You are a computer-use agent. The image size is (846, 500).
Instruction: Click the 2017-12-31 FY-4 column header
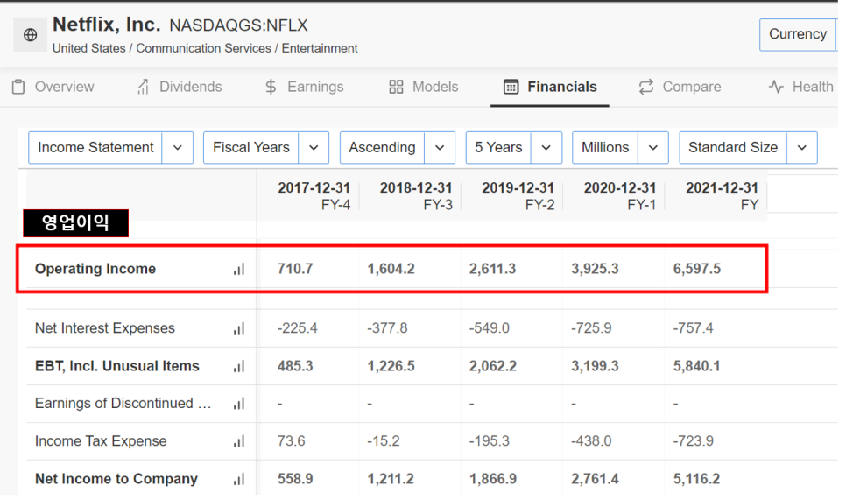pyautogui.click(x=314, y=196)
